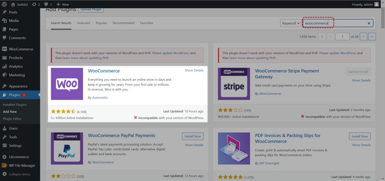The image size is (385, 181).
Task: Switch to the Recommended tab
Action: click(123, 23)
